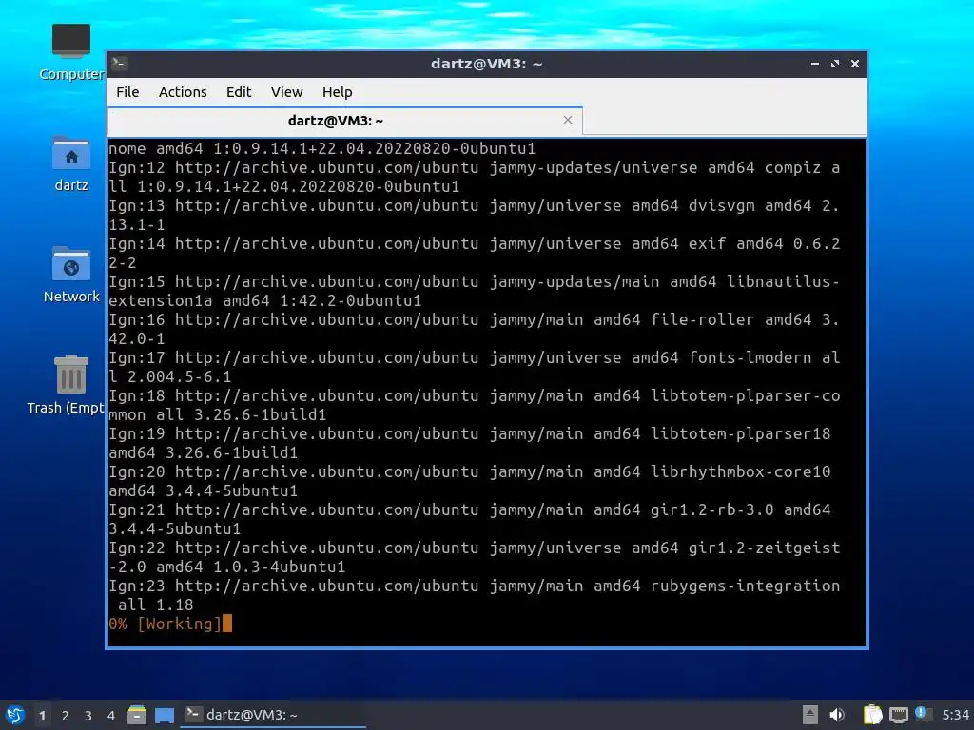This screenshot has height=730, width=974.
Task: Switch to workspace 3
Action: pyautogui.click(x=88, y=716)
